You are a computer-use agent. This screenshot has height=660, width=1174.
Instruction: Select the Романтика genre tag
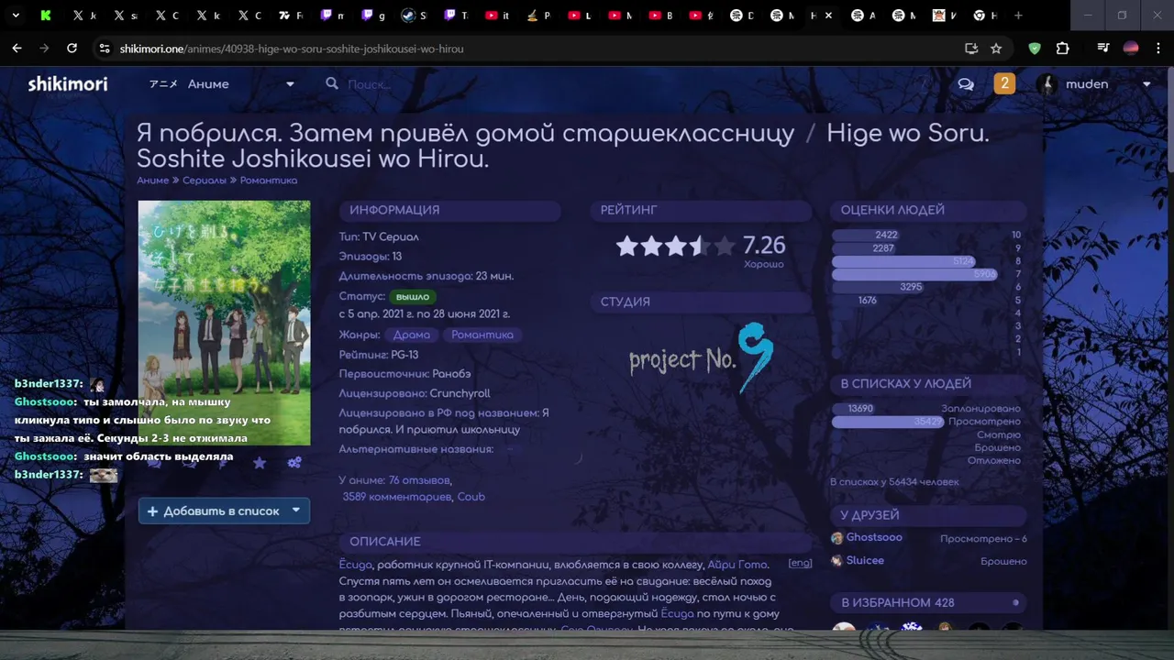point(482,335)
